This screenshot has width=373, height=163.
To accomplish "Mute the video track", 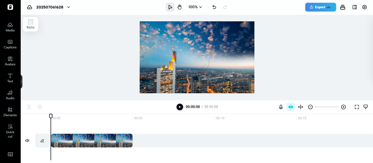I will pyautogui.click(x=27, y=141).
